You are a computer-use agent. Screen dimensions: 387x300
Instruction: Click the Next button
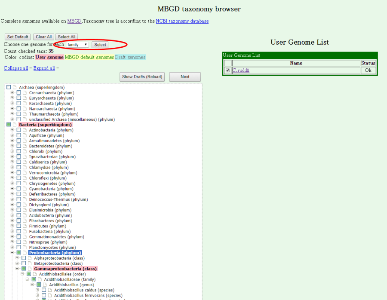coord(185,77)
